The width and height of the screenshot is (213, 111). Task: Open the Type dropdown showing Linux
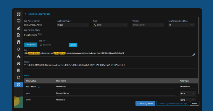coord(110,25)
